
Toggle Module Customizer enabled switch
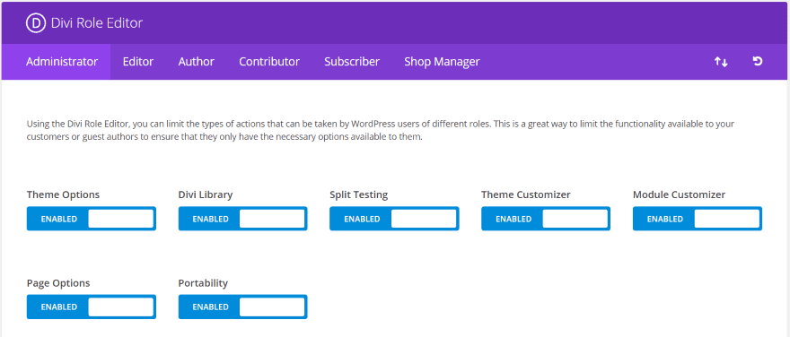pos(698,219)
